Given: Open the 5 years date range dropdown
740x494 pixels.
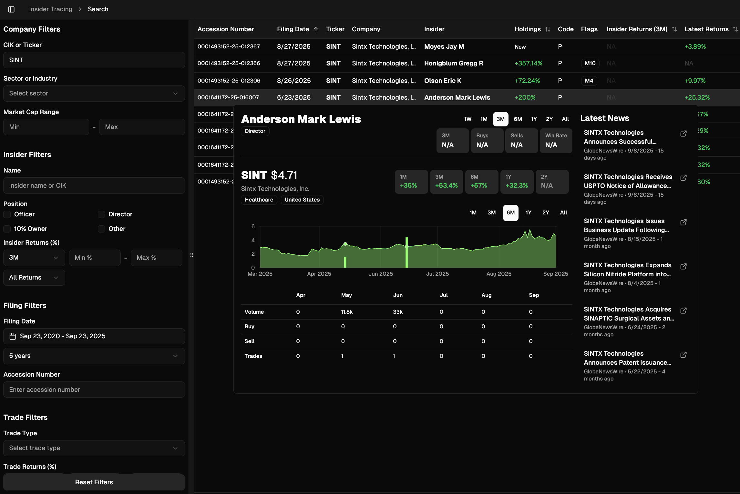Looking at the screenshot, I should [x=94, y=356].
